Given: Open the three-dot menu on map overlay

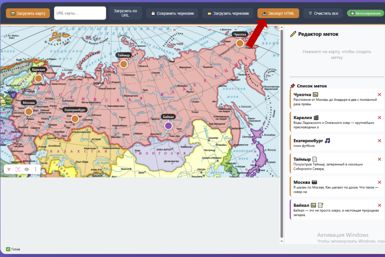Looking at the screenshot, I should click(35, 169).
